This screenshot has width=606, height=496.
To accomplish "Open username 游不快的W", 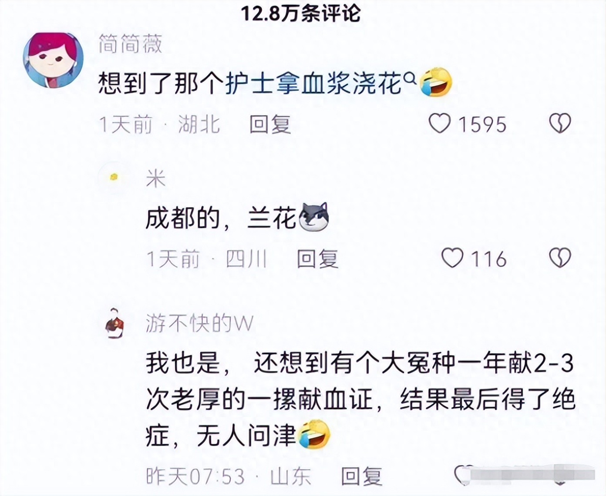I will click(x=199, y=324).
